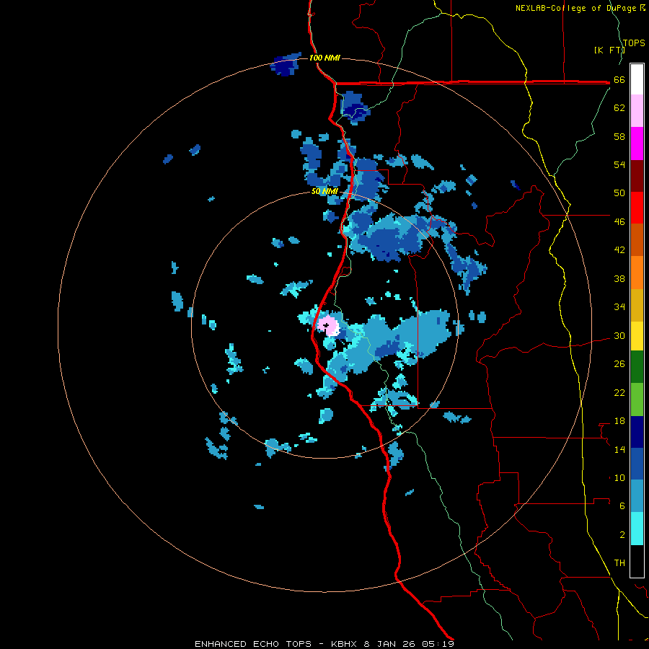Click the black cross radar site marker
This screenshot has width=649, height=649.
tap(327, 326)
